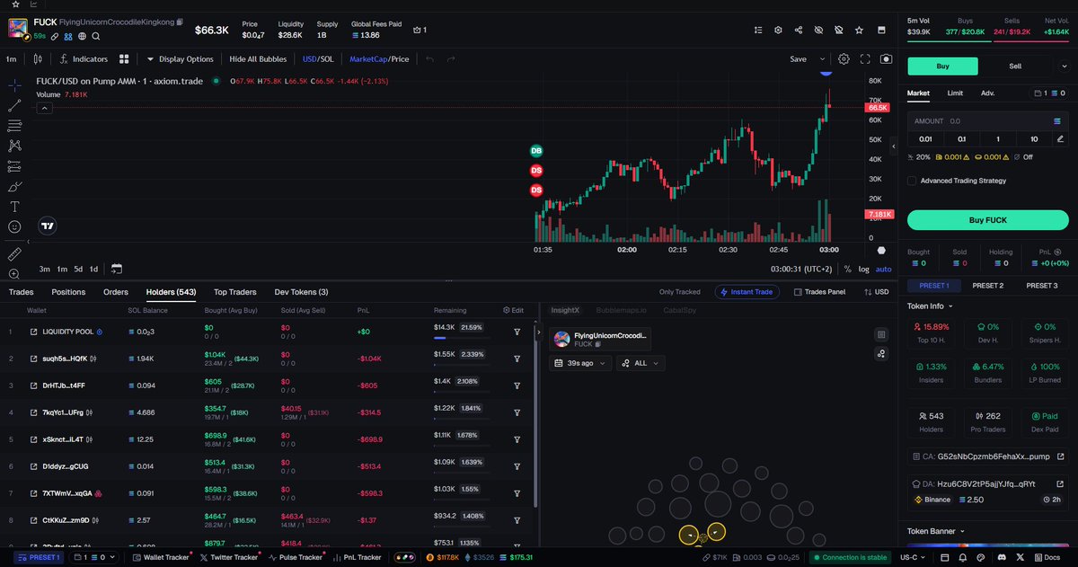Switch to the Positions tab
Image resolution: width=1078 pixels, height=567 pixels.
pos(68,292)
